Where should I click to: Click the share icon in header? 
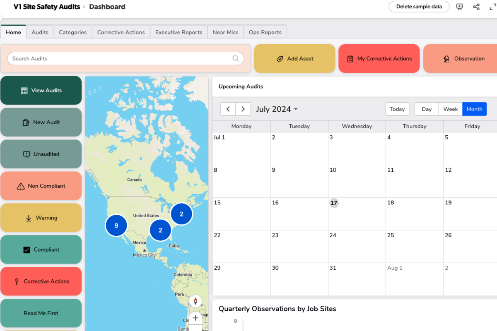[x=476, y=7]
